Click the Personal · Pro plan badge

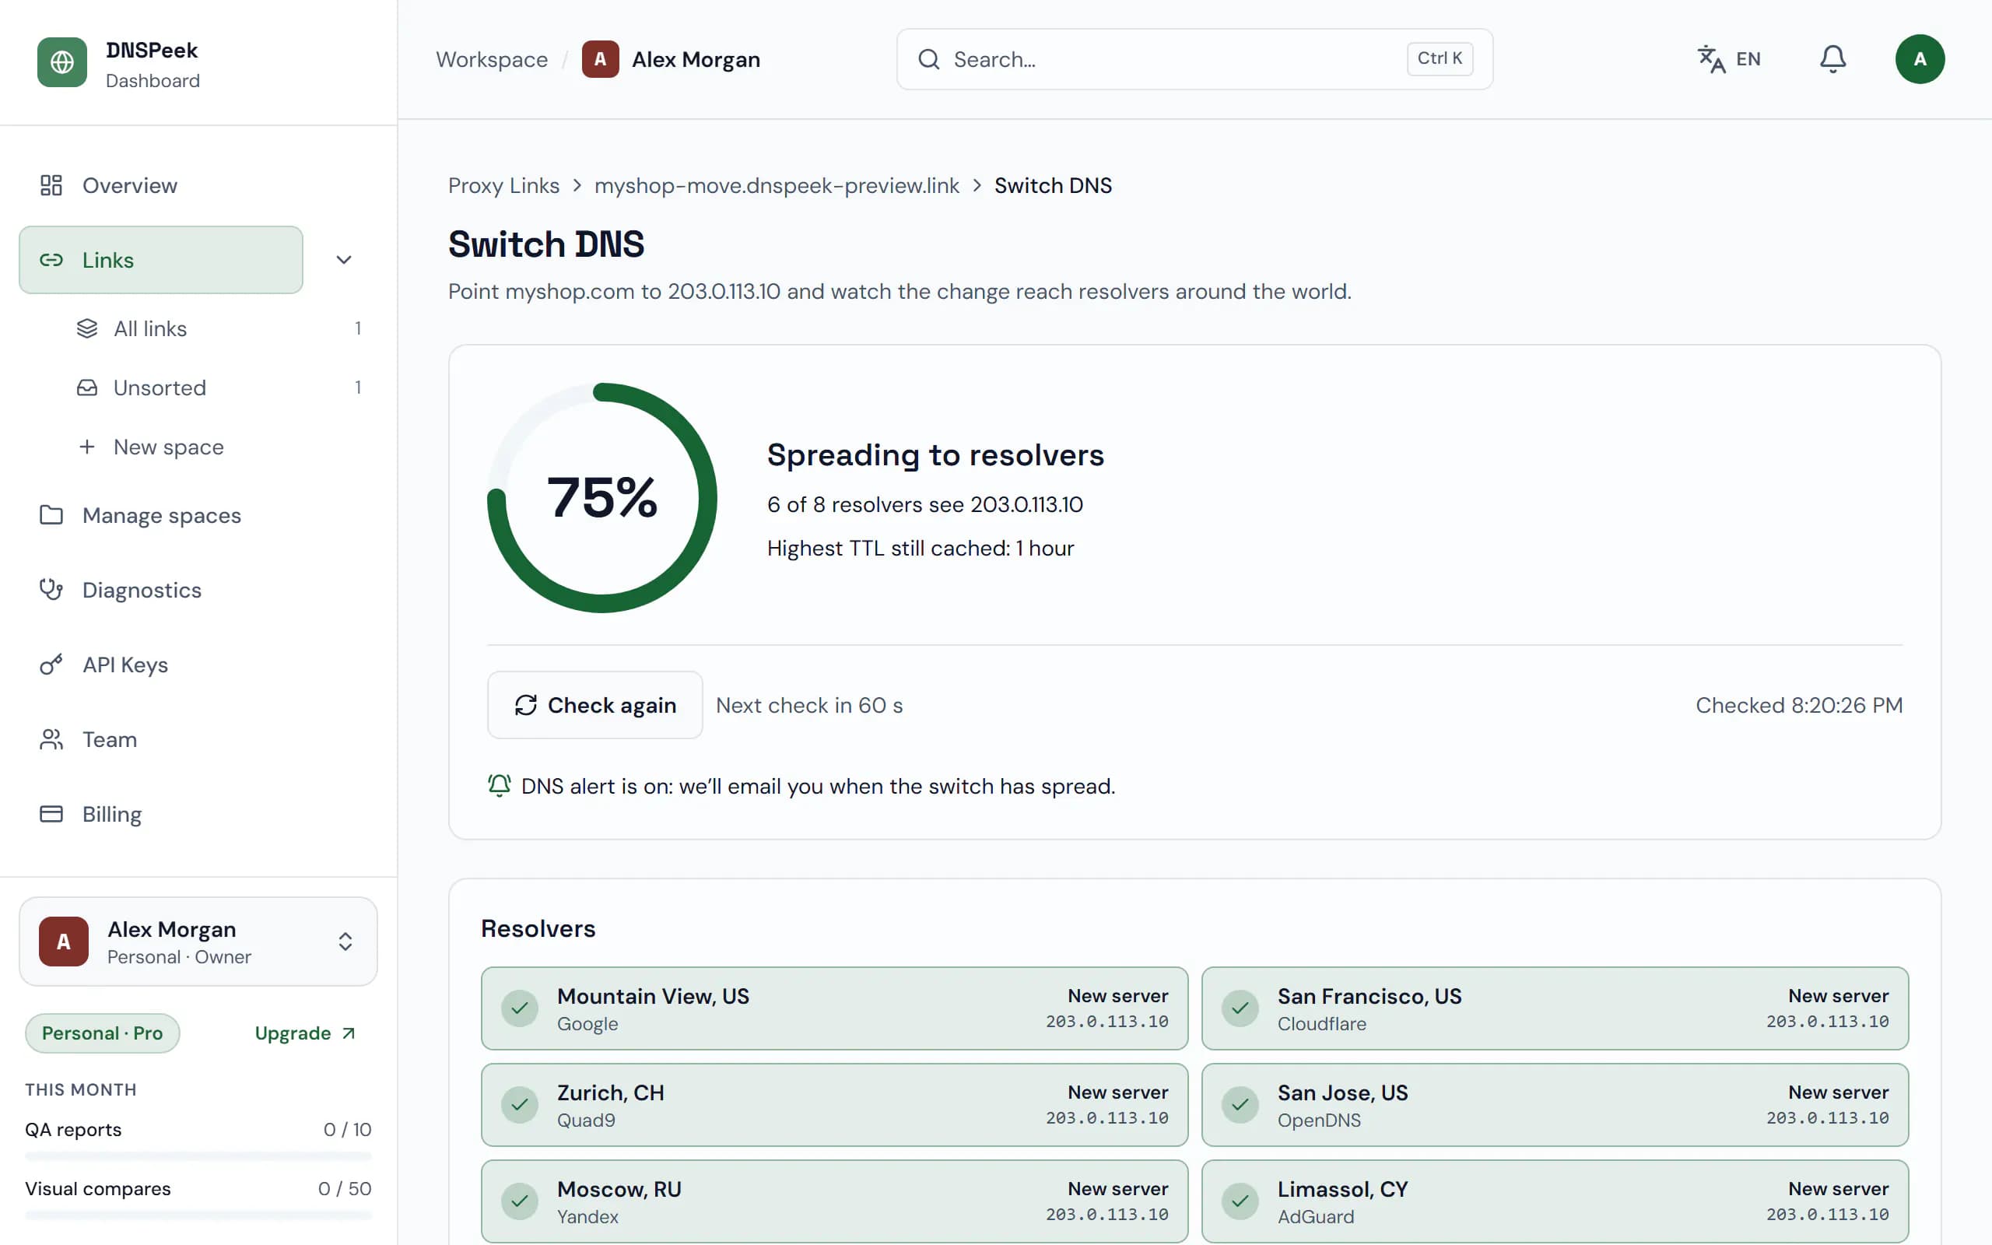coord(102,1033)
